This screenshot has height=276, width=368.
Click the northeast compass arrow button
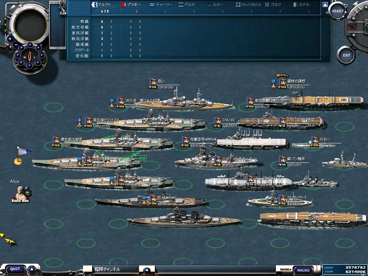tap(38, 48)
